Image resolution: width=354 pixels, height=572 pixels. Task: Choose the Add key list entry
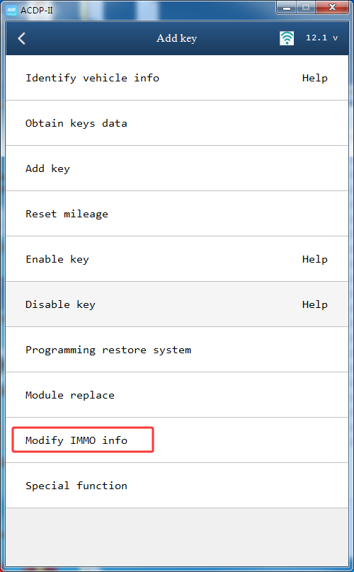[x=177, y=168]
